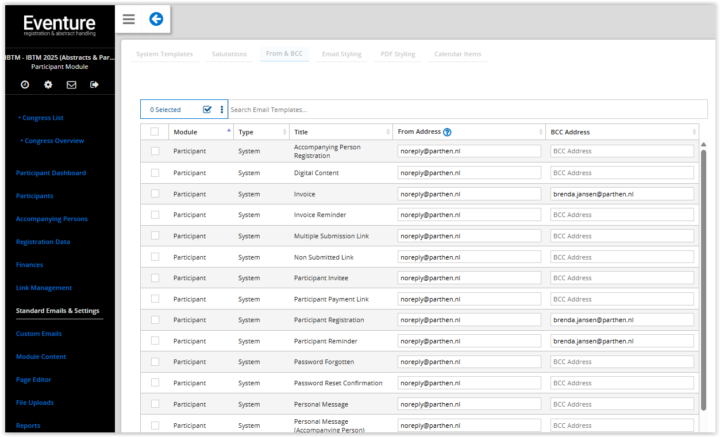Open the Calendar Items tab

tap(458, 54)
